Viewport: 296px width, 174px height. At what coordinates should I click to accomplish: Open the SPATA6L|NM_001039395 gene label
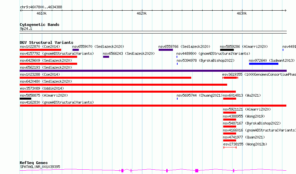tap(40, 167)
